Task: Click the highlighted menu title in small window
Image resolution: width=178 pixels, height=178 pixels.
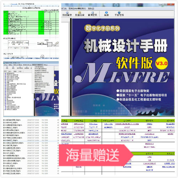Action: (37, 65)
